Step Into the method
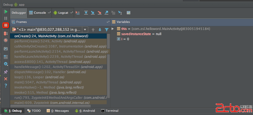Screen dimensions: 253x115 (x=93, y=13)
